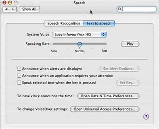The image size is (159, 129).
Task: Click the yellow minimize window button
Action: click(x=10, y=3)
